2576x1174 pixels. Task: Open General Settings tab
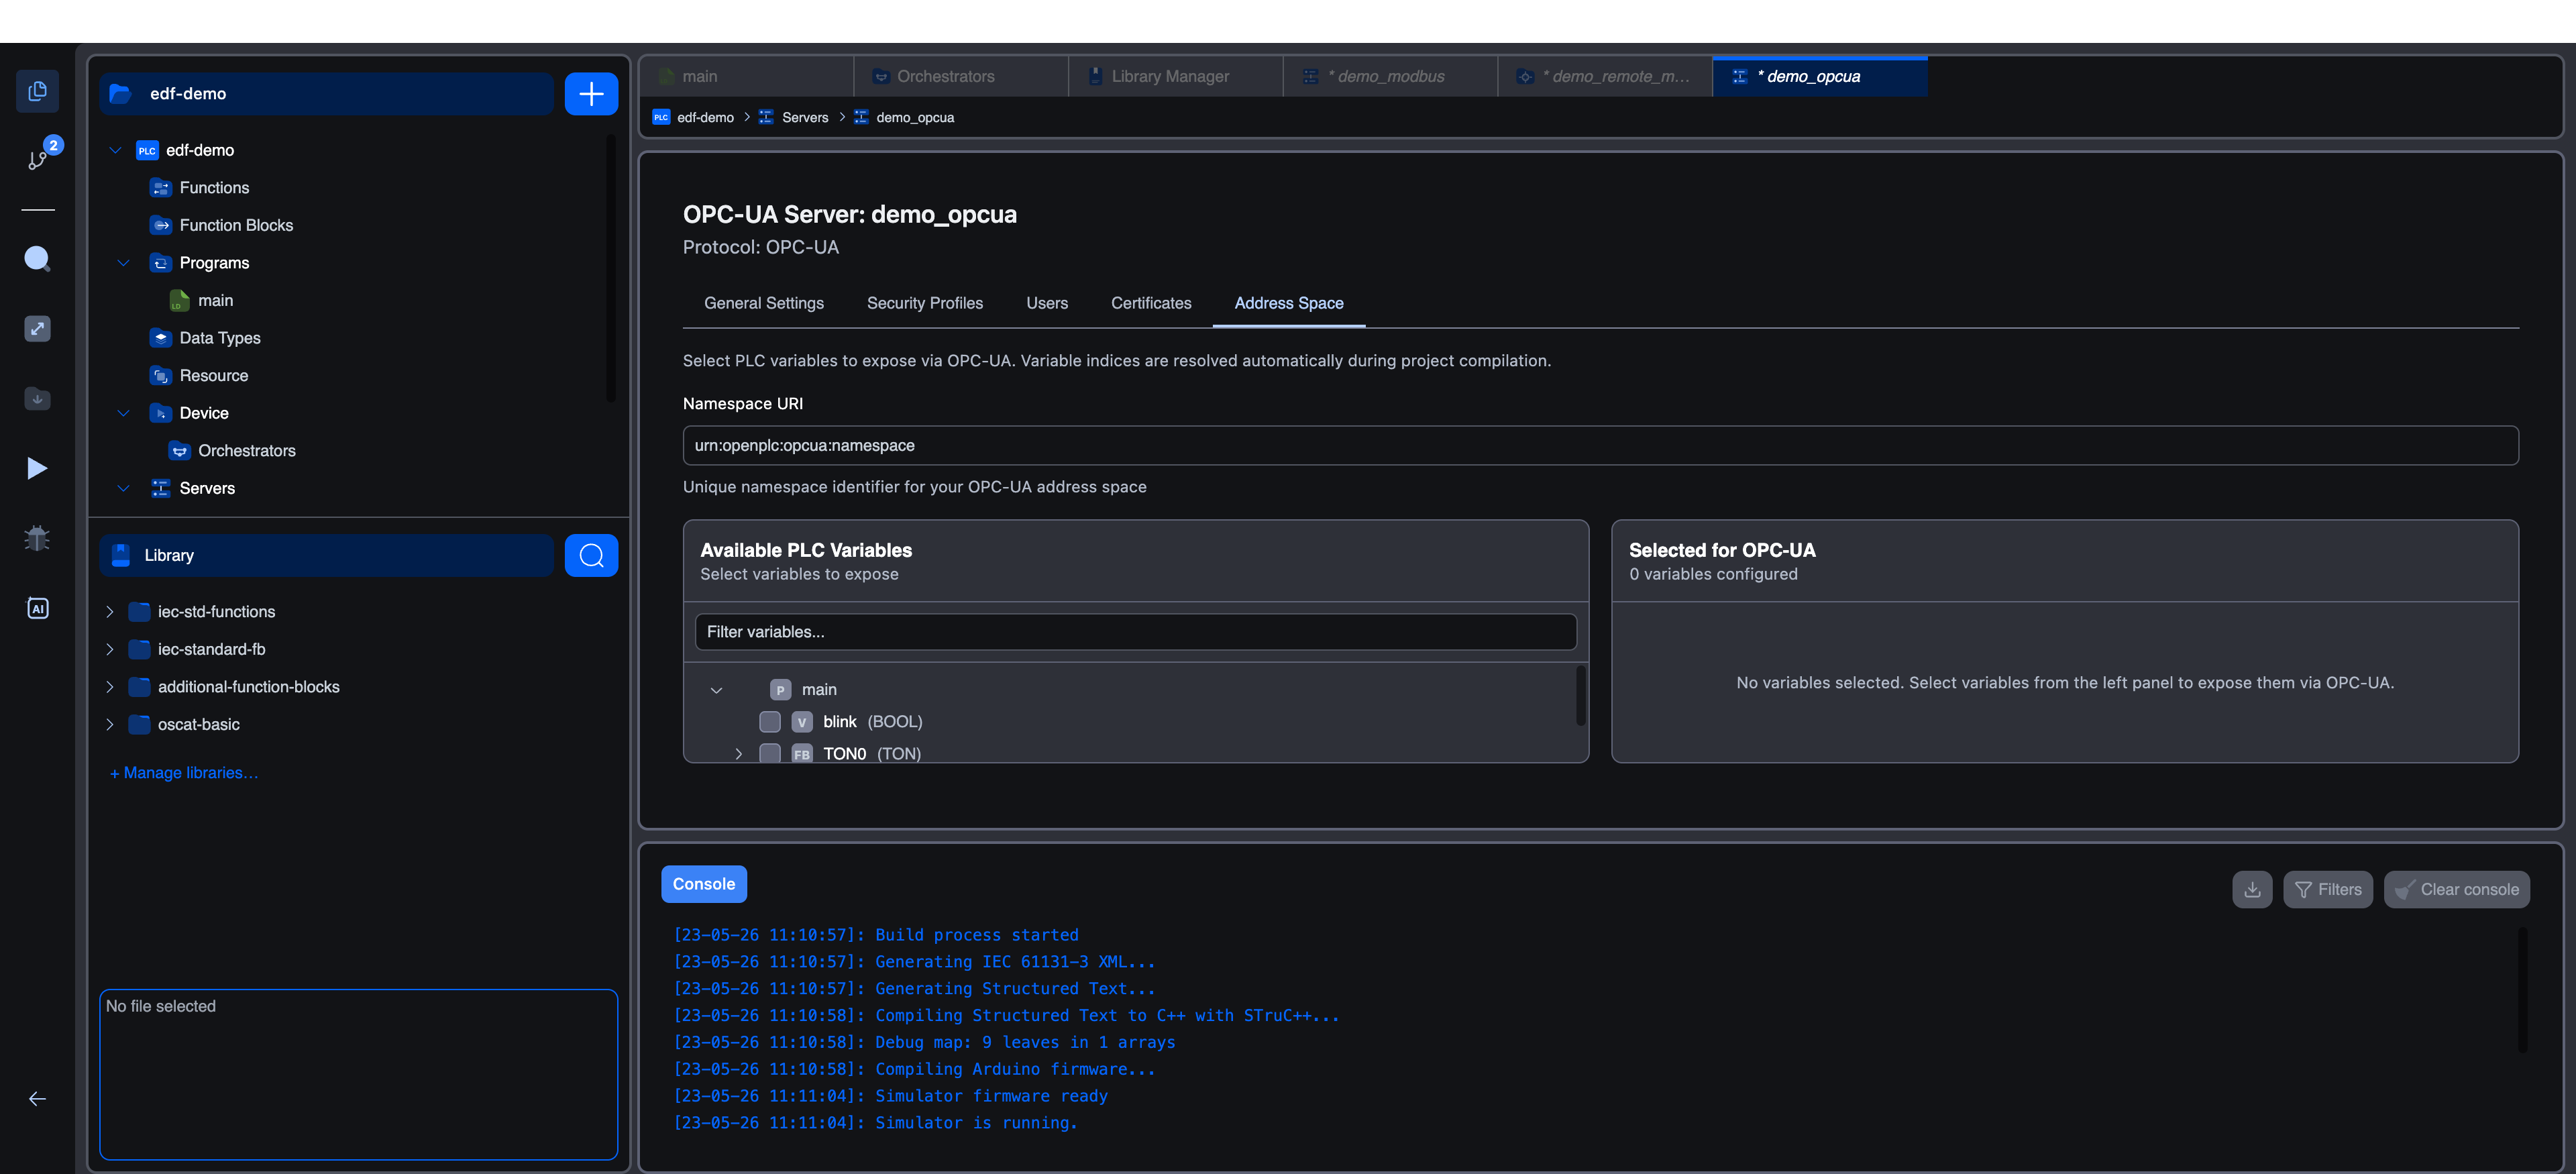pyautogui.click(x=764, y=304)
